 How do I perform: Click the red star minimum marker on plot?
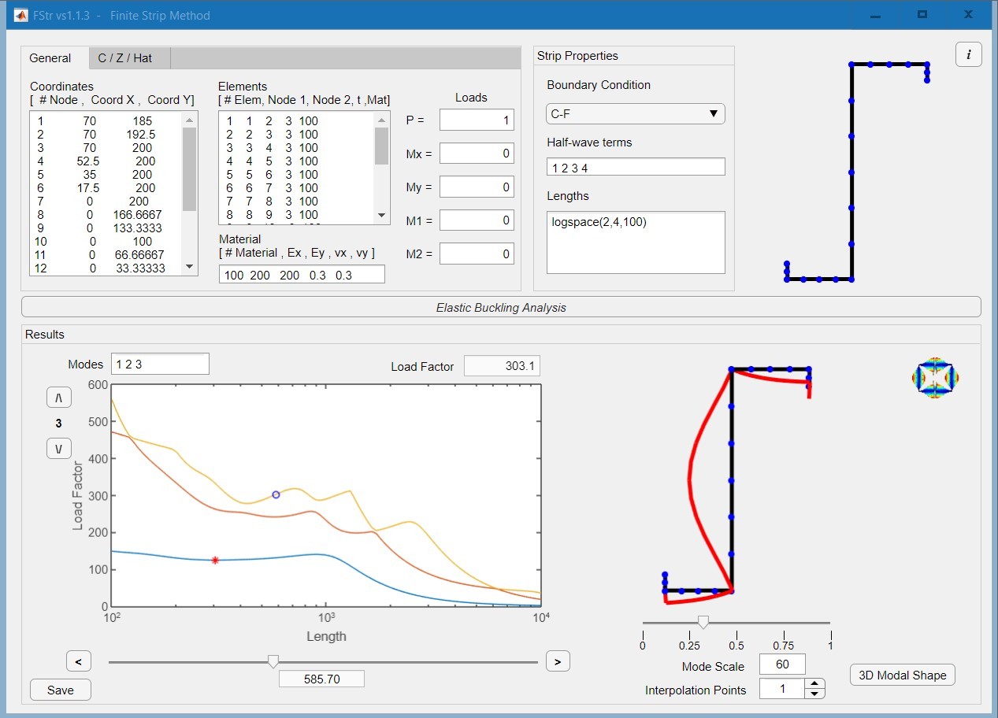click(215, 561)
